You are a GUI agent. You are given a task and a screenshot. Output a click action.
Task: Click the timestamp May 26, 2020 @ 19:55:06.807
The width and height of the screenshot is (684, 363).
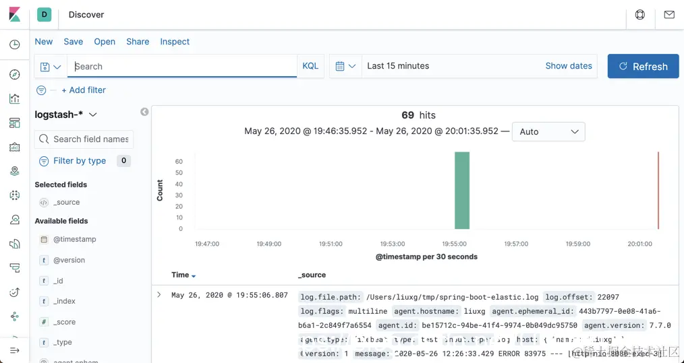(229, 295)
